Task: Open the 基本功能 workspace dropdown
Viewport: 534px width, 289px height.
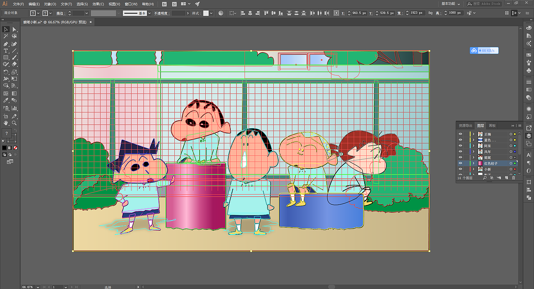Action: coord(451,4)
